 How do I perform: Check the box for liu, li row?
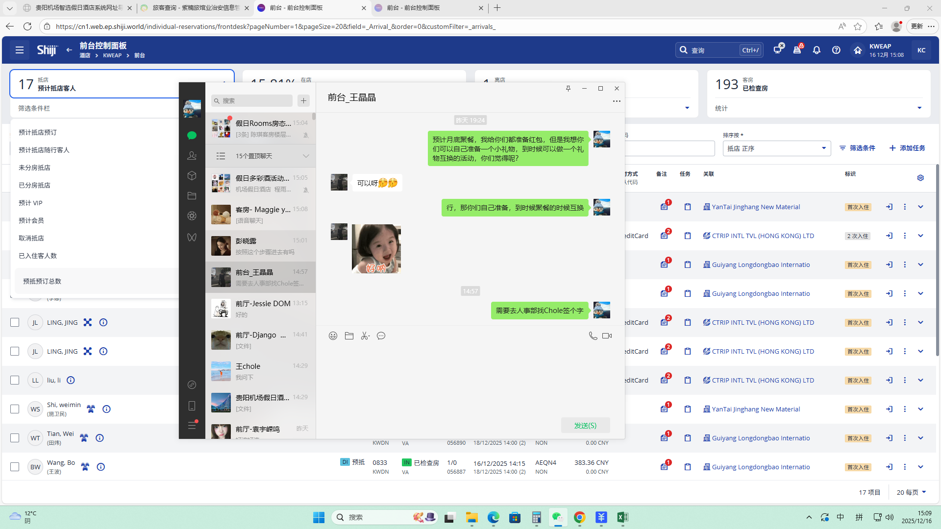pos(15,381)
